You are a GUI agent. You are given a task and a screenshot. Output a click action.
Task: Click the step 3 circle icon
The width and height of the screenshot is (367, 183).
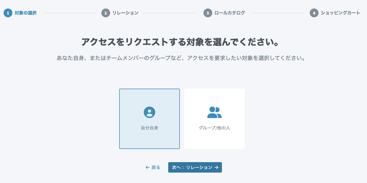point(208,13)
